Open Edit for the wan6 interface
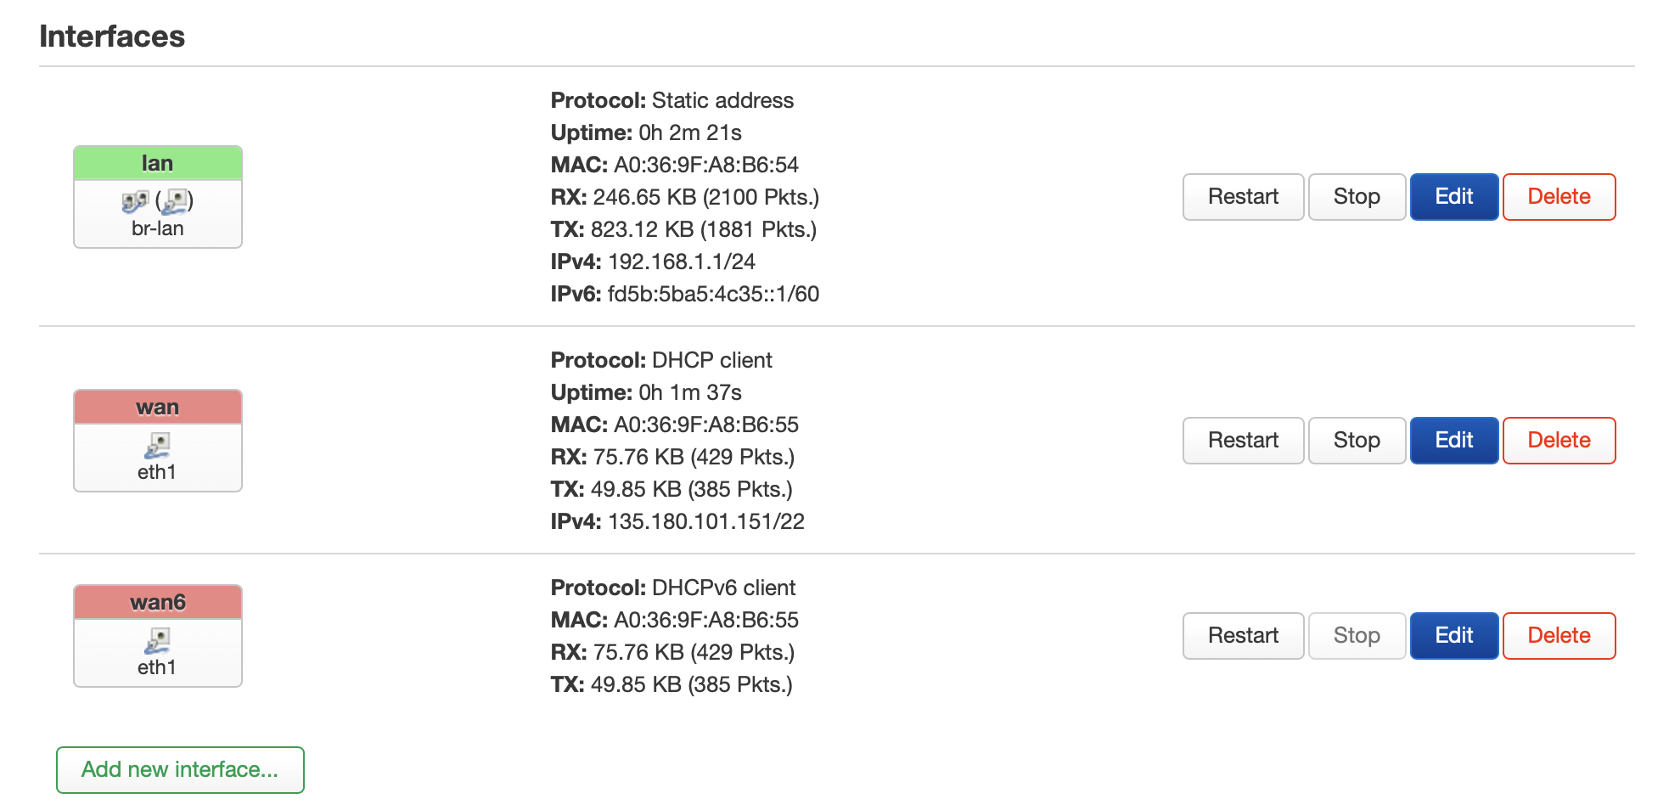Viewport: 1669px width, 810px height. tap(1454, 636)
